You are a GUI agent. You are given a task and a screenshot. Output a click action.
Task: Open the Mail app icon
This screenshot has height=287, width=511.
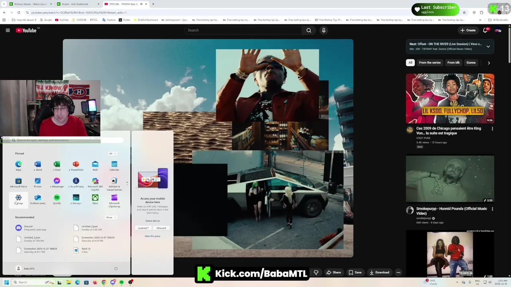coord(95,164)
